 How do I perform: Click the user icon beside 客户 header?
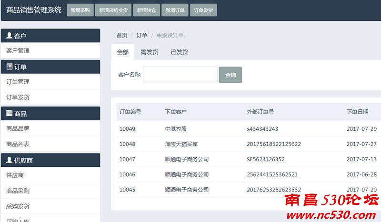(10, 36)
